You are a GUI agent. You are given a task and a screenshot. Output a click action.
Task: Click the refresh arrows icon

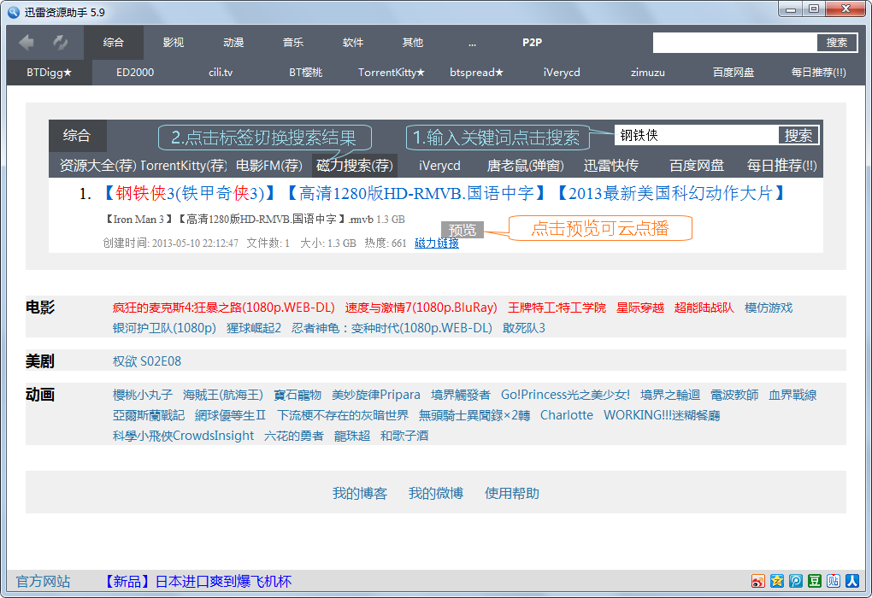(60, 42)
